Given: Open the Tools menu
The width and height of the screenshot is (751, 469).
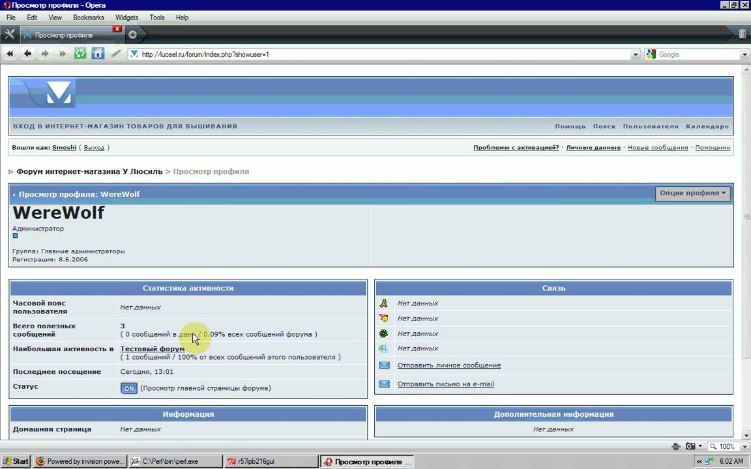Looking at the screenshot, I should pyautogui.click(x=157, y=18).
